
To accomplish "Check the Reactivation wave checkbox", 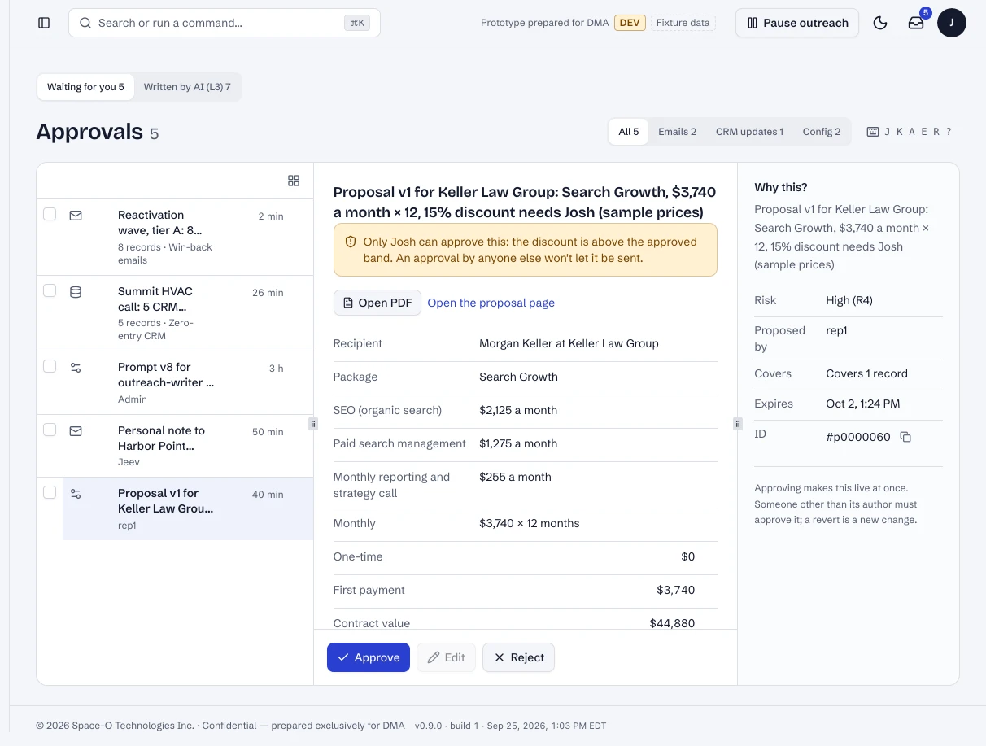I will [50, 214].
